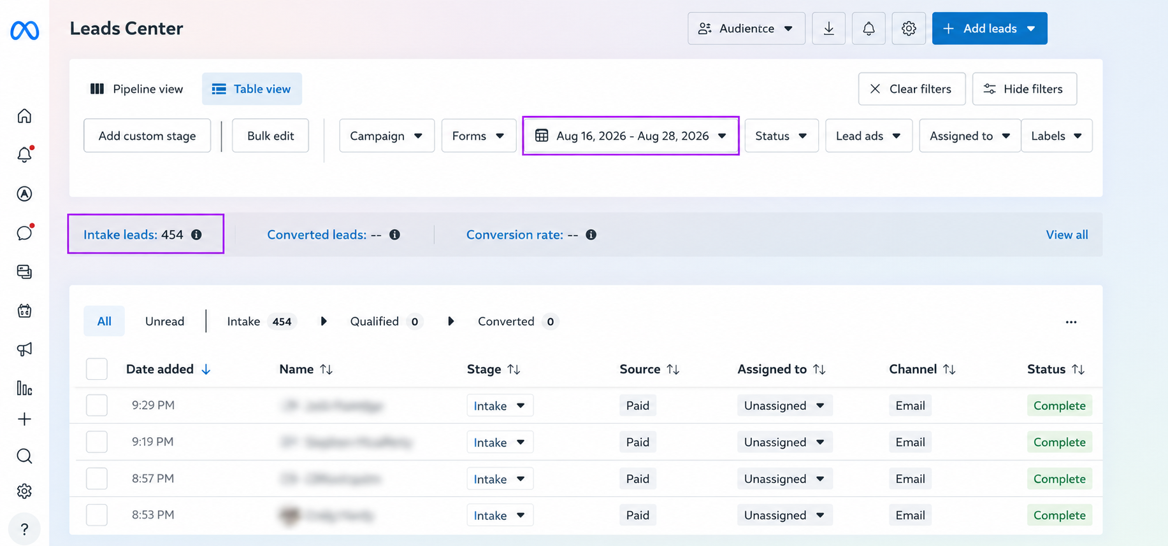The width and height of the screenshot is (1168, 546).
Task: Open the search magnifier icon
Action: pyautogui.click(x=24, y=456)
